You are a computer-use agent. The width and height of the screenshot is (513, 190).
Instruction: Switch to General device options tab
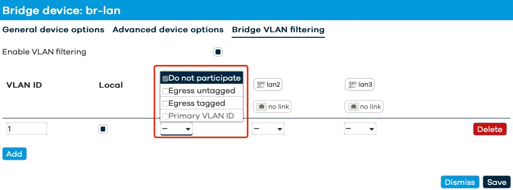tap(53, 30)
